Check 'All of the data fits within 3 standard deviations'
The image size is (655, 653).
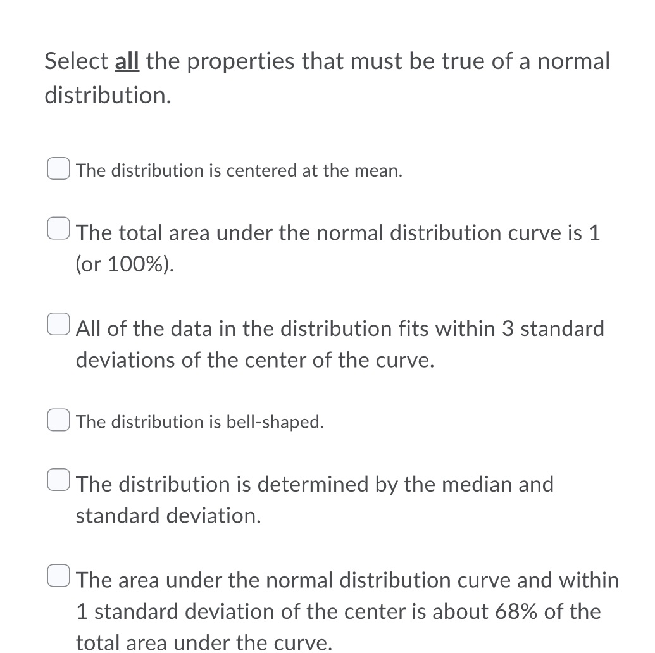(58, 324)
